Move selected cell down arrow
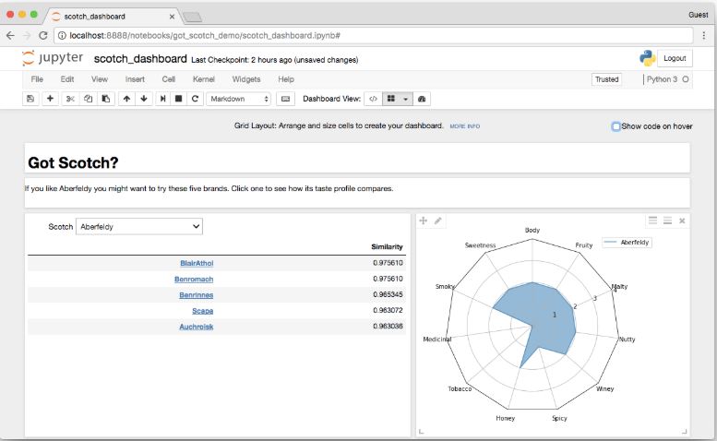 click(x=144, y=99)
